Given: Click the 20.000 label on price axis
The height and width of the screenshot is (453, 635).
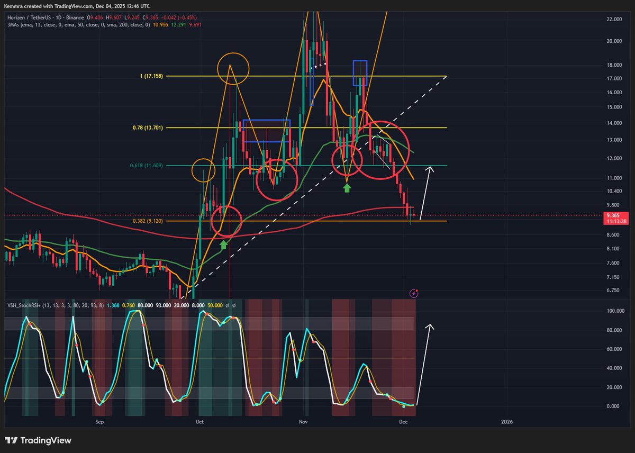Looking at the screenshot, I should [615, 41].
